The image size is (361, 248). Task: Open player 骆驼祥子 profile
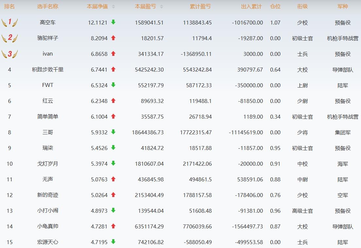[x=48, y=38]
